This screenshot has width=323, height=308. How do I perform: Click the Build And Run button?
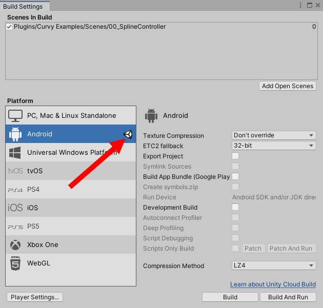288,297
